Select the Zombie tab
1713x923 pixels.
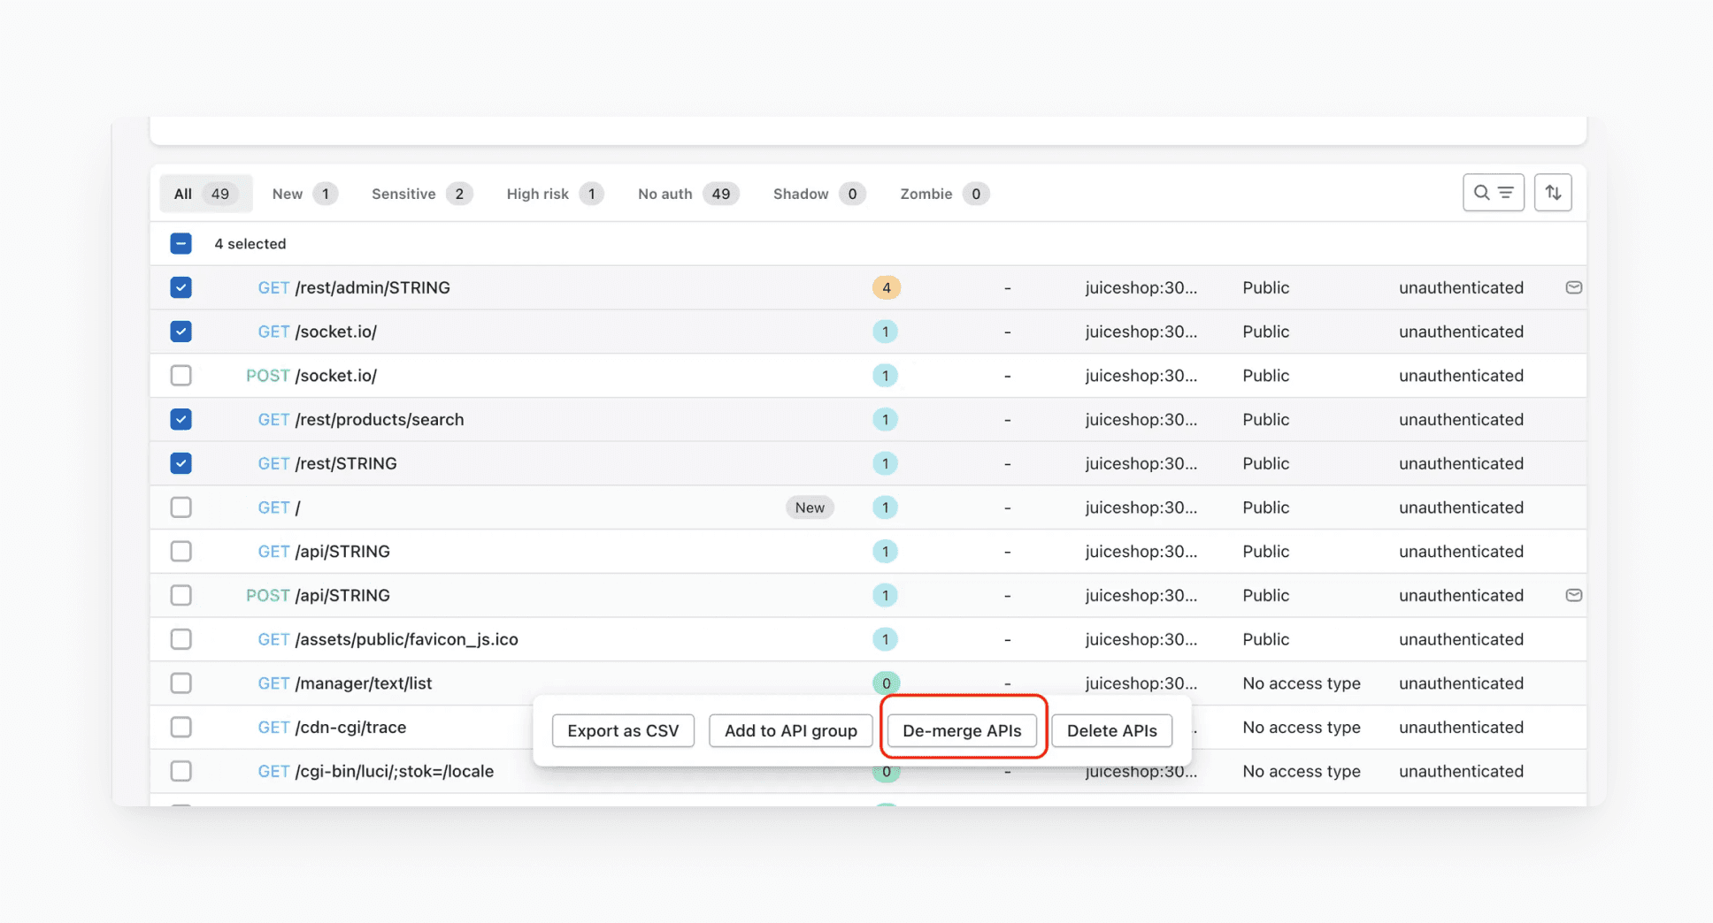point(943,194)
